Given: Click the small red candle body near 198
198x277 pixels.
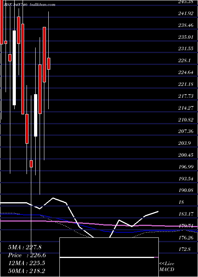Looking at the screenshot, I should point(31,164).
